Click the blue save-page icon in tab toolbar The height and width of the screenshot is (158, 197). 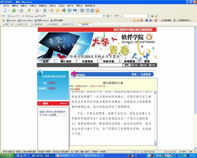(x=147, y=20)
